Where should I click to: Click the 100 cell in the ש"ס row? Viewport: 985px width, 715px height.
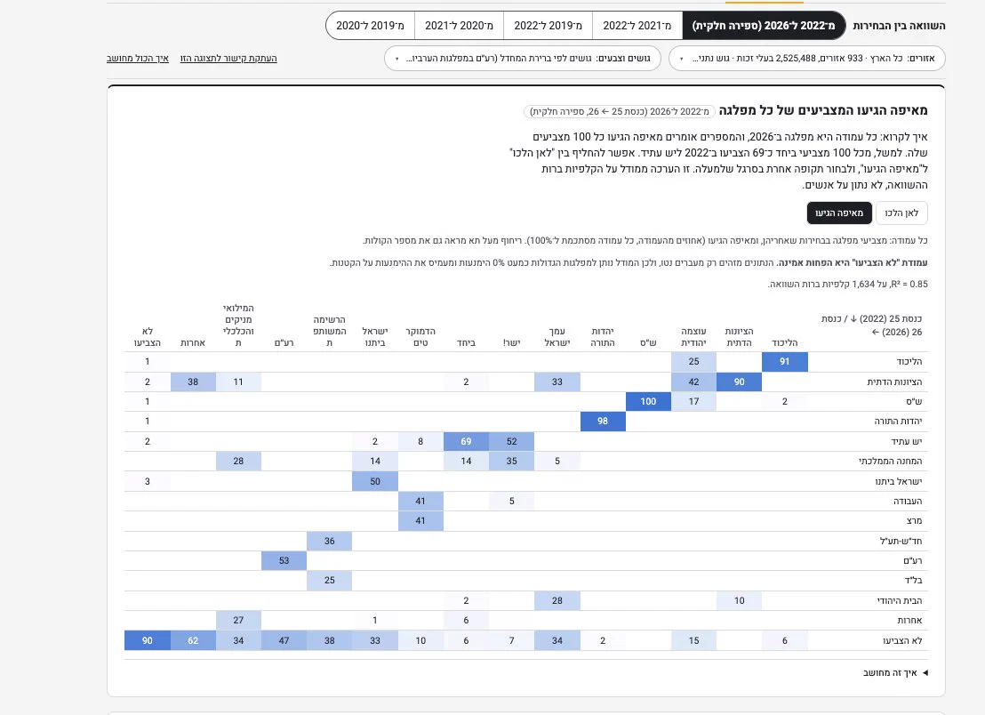pos(648,401)
